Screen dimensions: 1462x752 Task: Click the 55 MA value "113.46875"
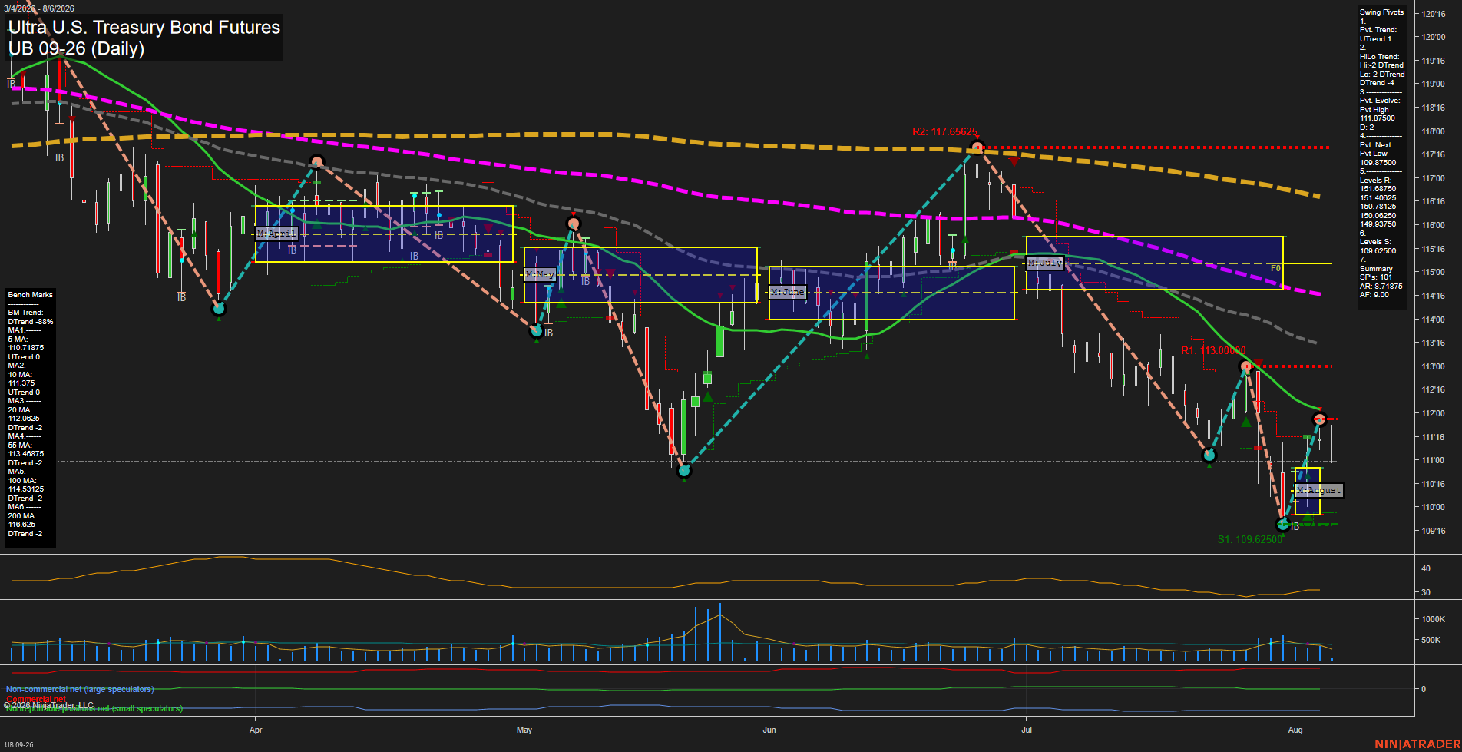click(26, 454)
